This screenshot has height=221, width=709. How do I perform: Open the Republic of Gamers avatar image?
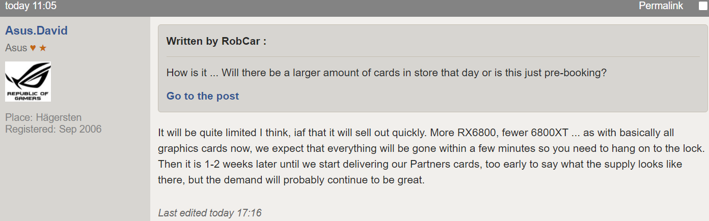coord(28,82)
